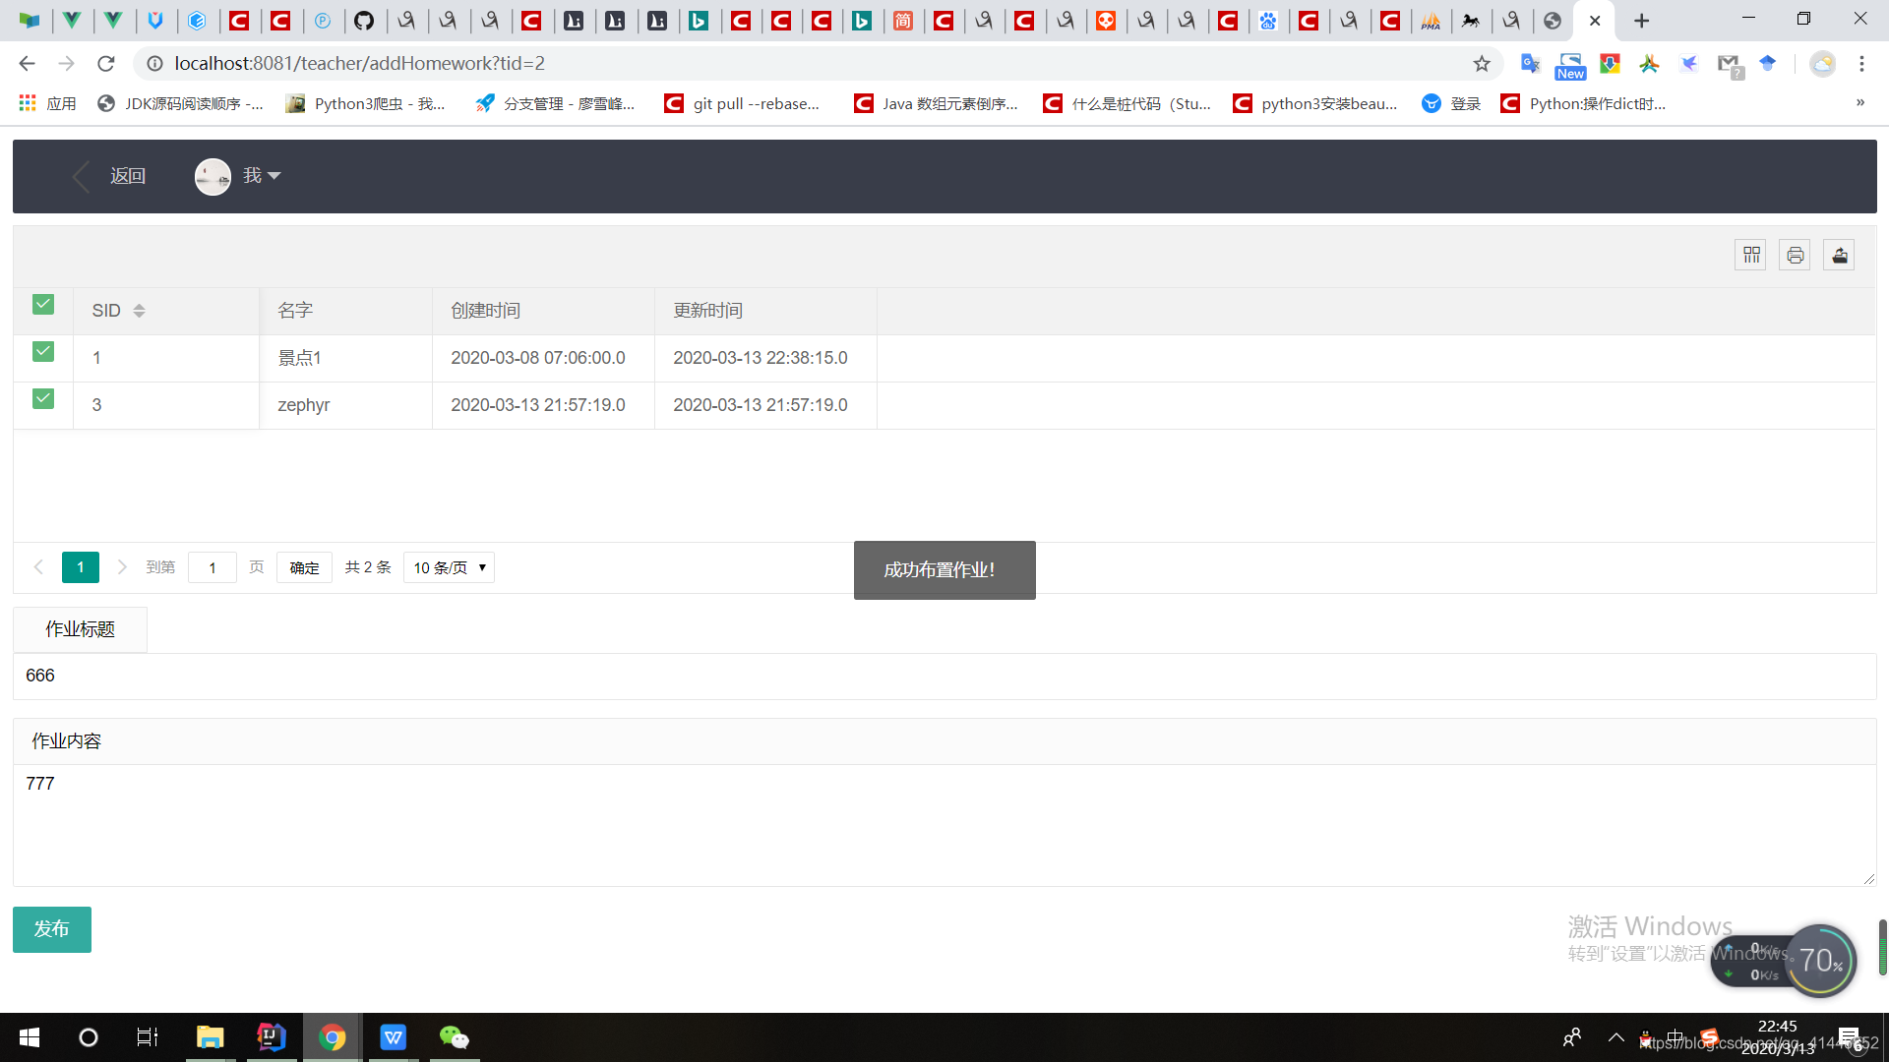Bookmark this page with the star icon

coord(1482,64)
